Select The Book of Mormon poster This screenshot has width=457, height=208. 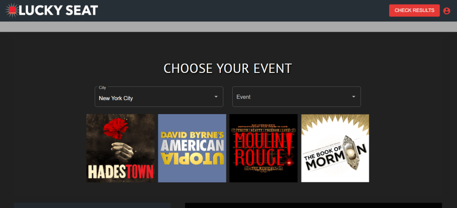[335, 148]
